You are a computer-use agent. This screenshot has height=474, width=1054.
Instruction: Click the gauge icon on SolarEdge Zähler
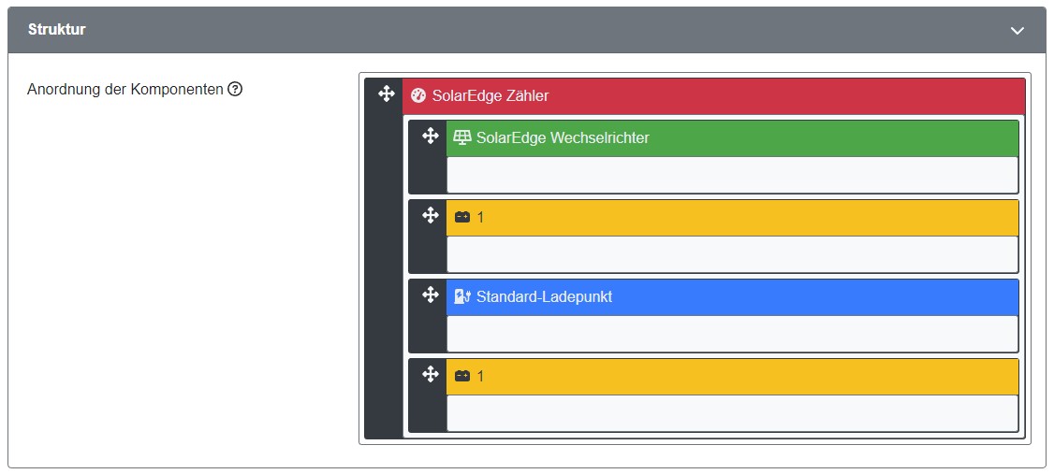click(x=418, y=95)
